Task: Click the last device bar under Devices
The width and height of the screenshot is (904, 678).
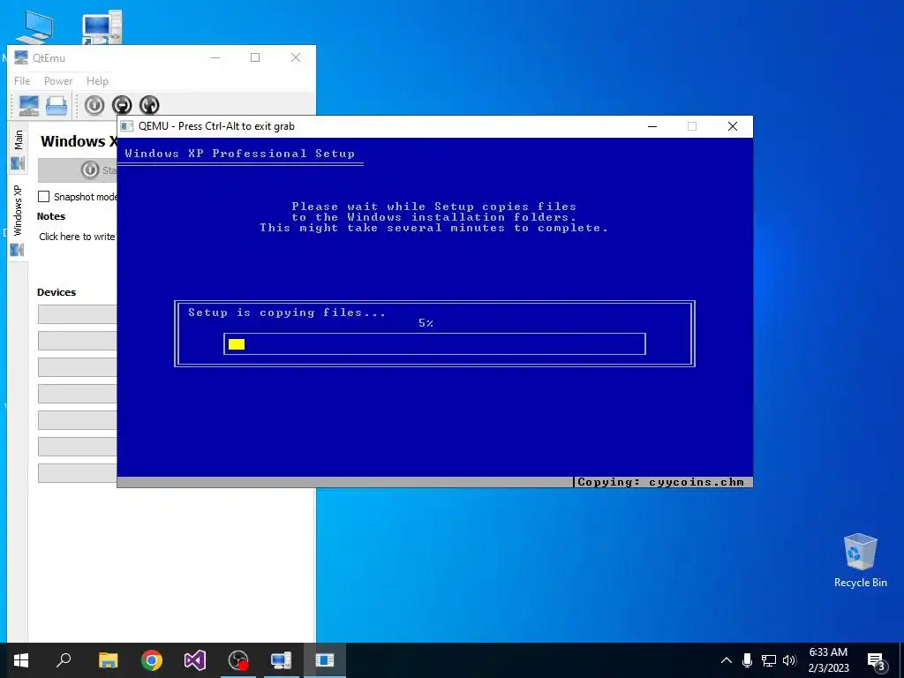Action: coord(78,473)
